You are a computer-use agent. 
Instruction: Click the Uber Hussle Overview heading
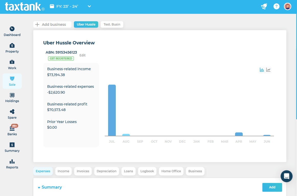tap(69, 43)
